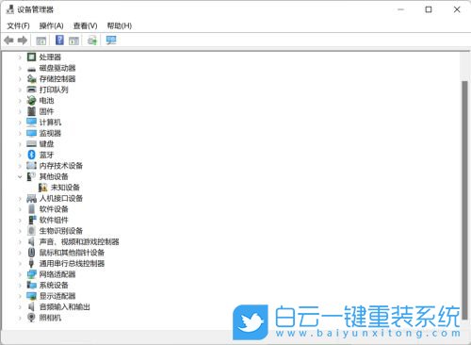
Task: Click the 软件设备 icon
Action: click(x=31, y=209)
